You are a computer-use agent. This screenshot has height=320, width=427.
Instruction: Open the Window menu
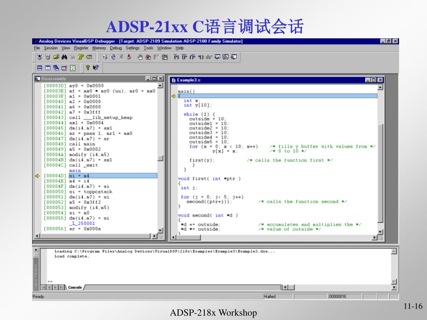[164, 48]
